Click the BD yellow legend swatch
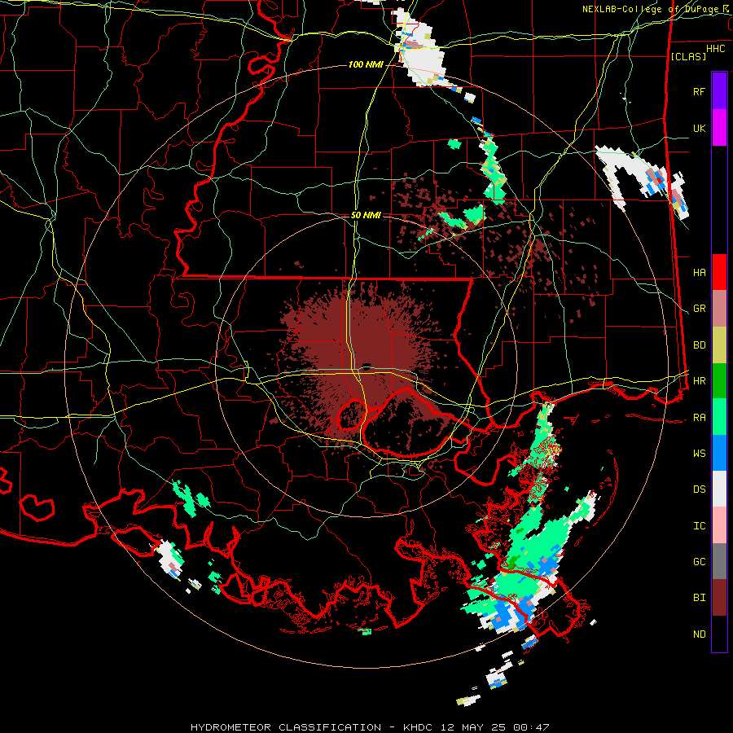This screenshot has width=733, height=733. point(719,345)
